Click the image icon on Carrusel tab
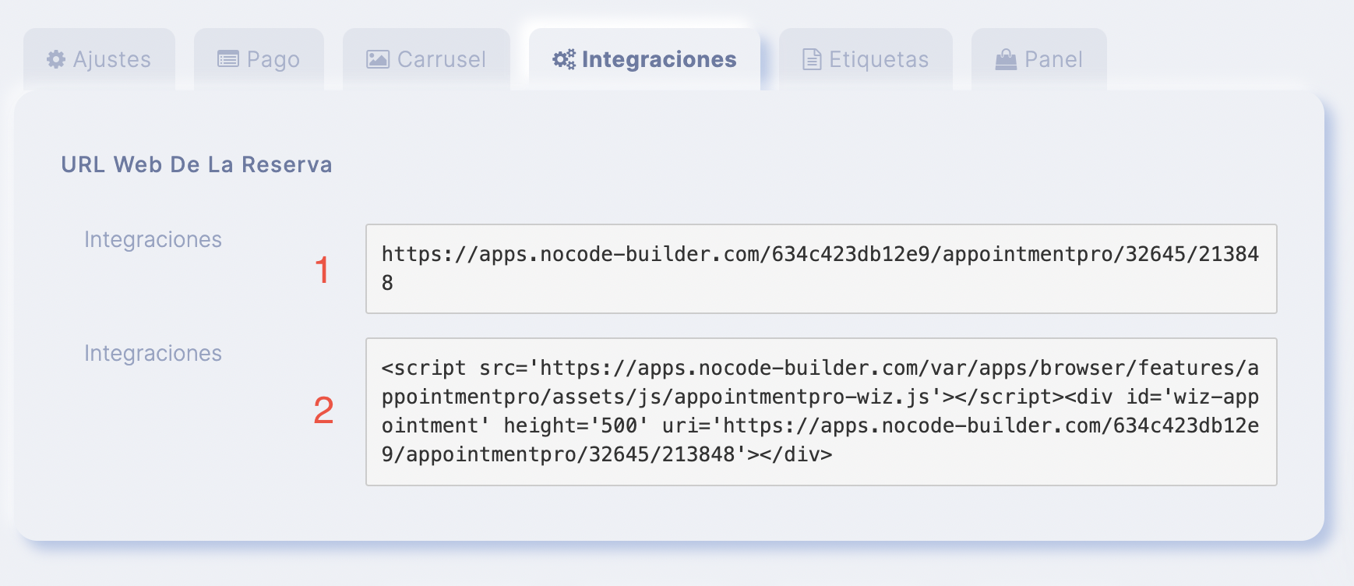Image resolution: width=1354 pixels, height=586 pixels. (x=378, y=59)
